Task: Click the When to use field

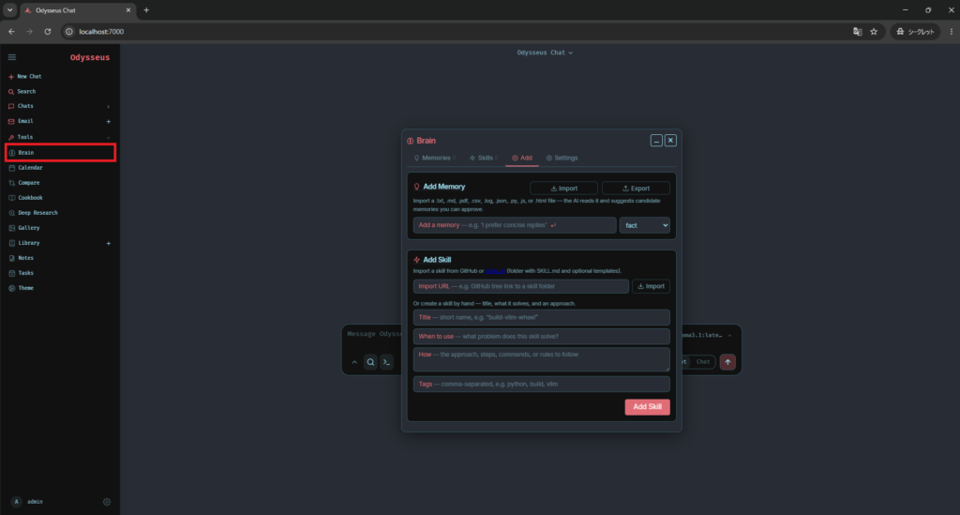Action: [541, 336]
